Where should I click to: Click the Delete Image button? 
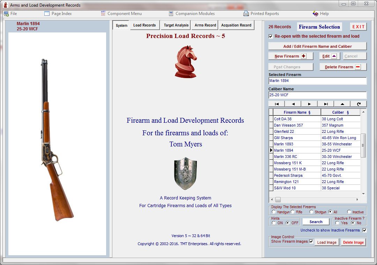pyautogui.click(x=353, y=242)
